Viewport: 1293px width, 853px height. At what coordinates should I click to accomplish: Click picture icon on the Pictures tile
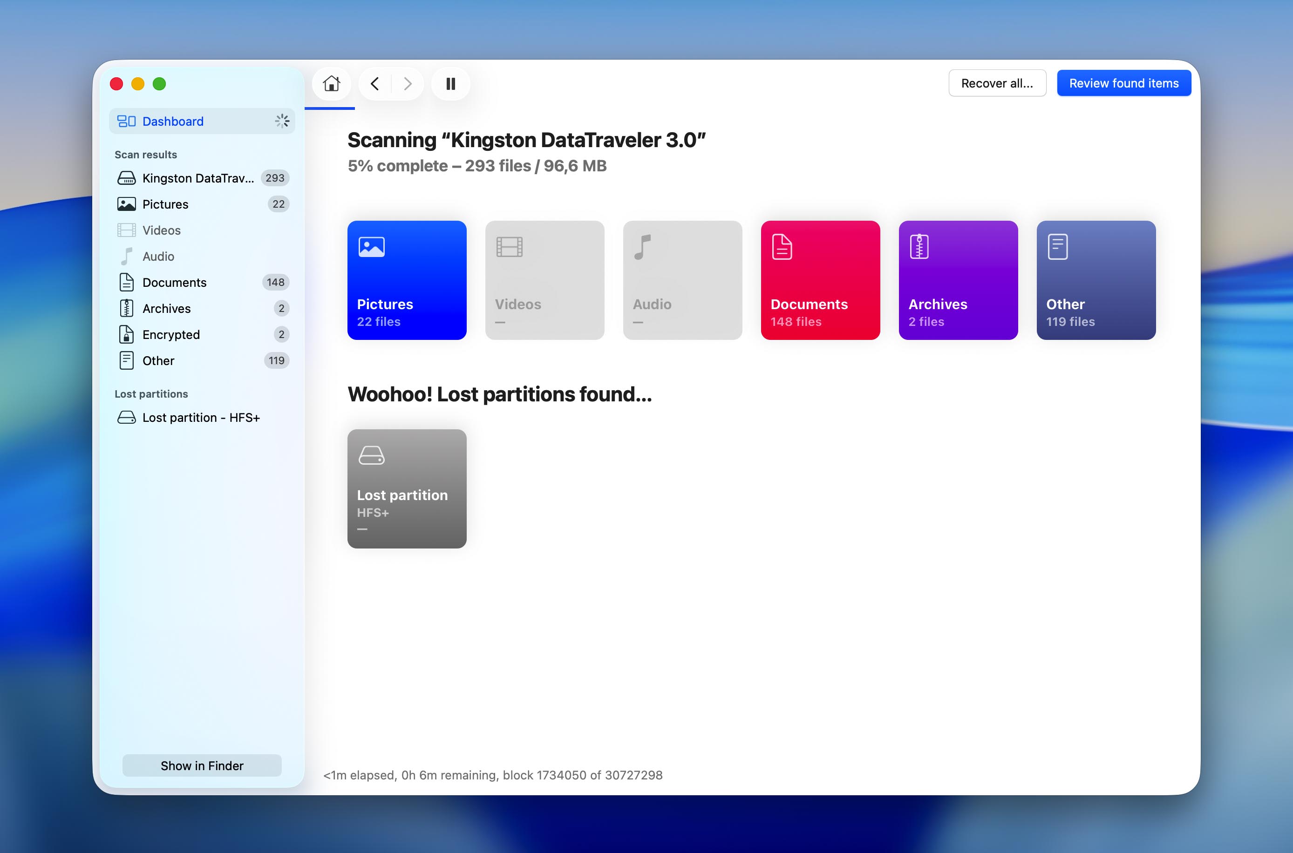pos(372,247)
